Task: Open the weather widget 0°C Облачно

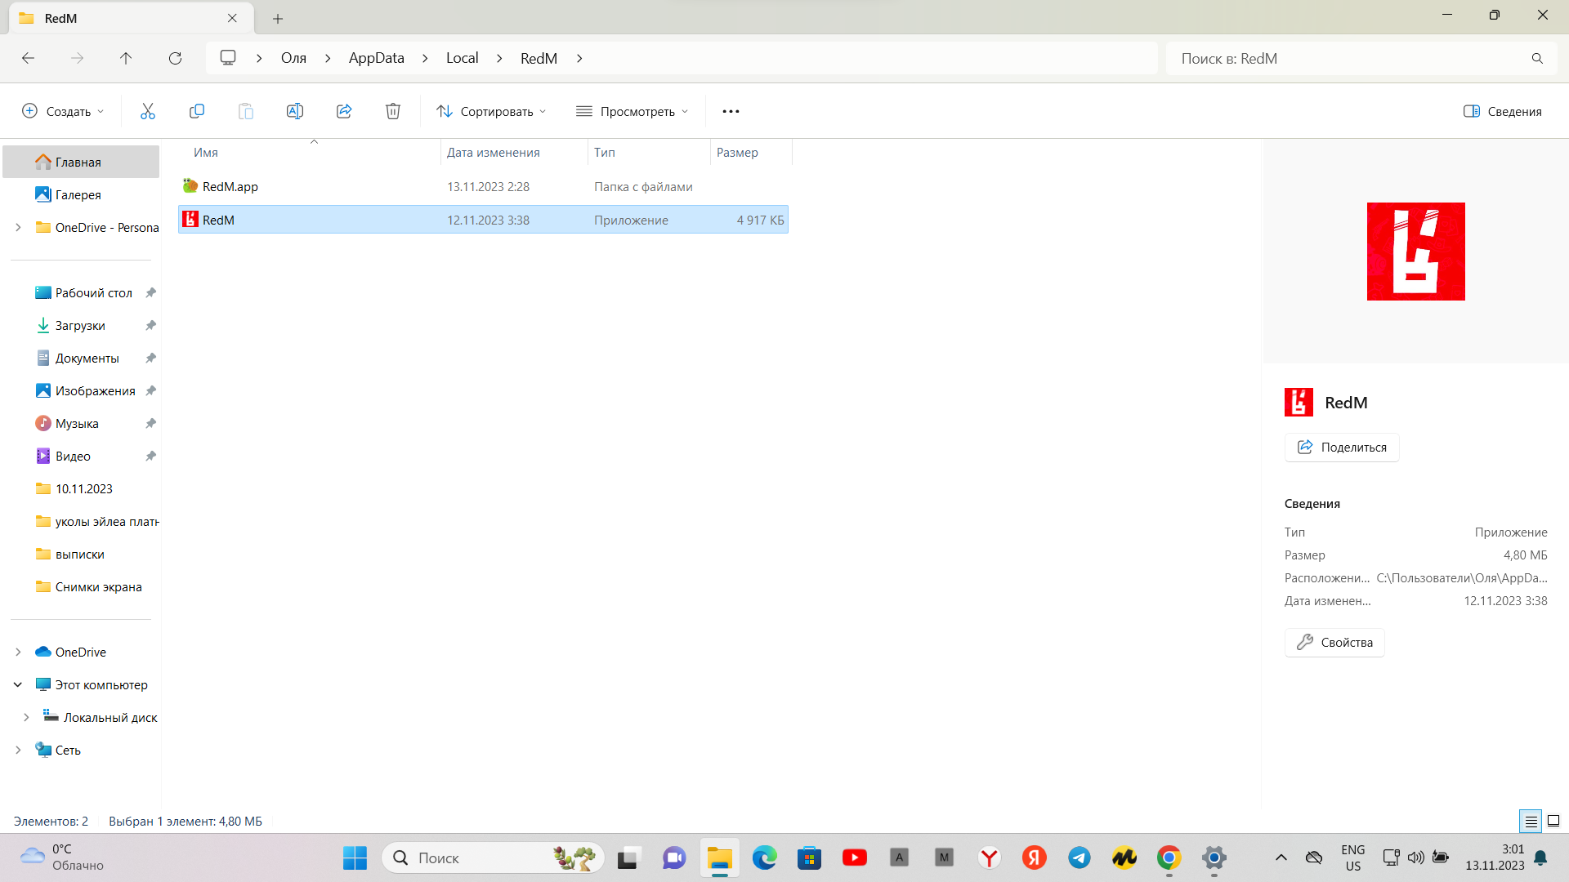Action: (62, 857)
